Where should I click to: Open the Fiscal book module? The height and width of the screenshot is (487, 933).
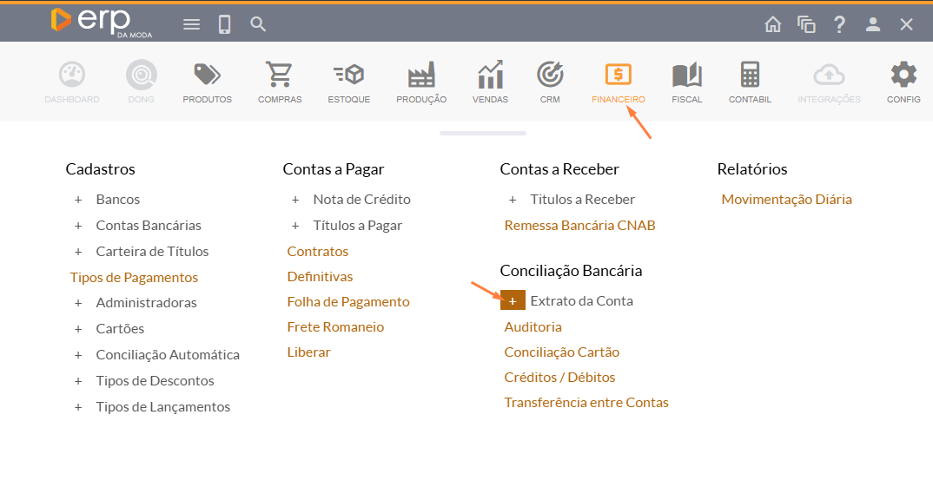686,76
